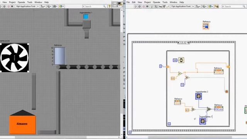Open Help menu in front panel window
The height and width of the screenshot is (139, 247).
coord(46,2)
